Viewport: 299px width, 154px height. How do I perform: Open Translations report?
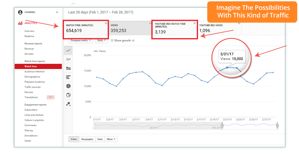31,97
